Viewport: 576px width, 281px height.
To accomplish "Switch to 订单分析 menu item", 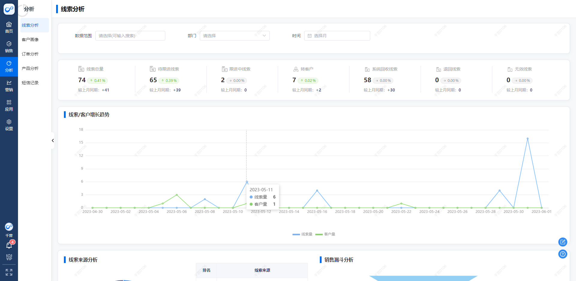I will (30, 54).
